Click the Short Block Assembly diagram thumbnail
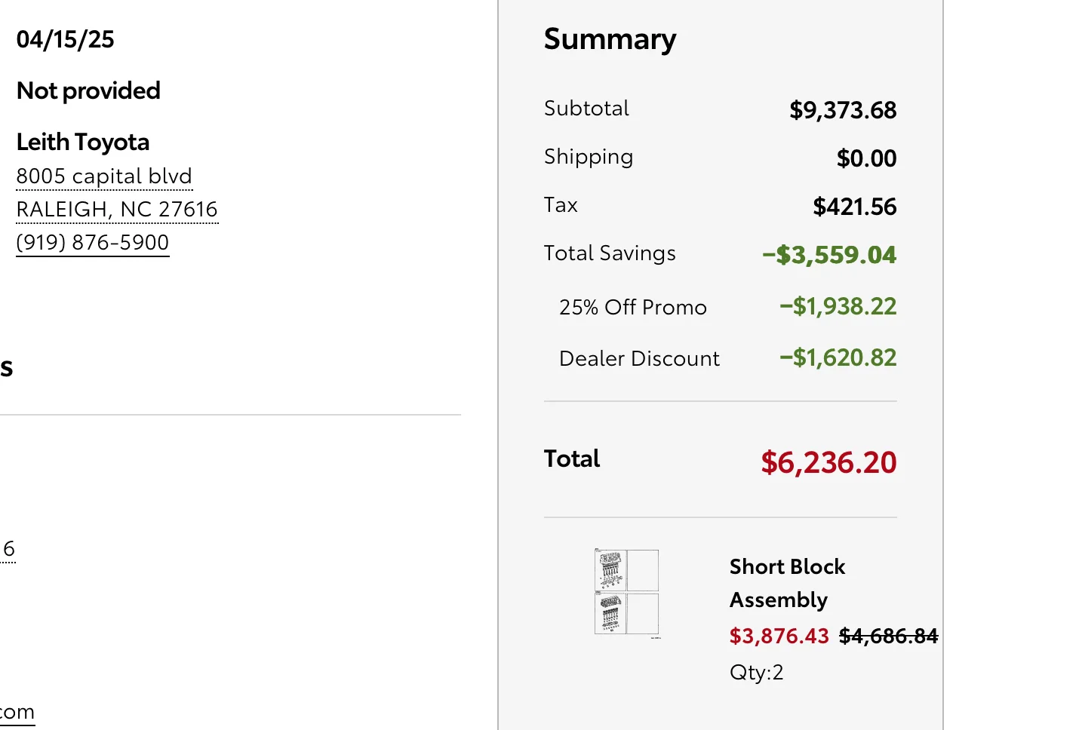The image size is (1079, 730). coord(626,594)
